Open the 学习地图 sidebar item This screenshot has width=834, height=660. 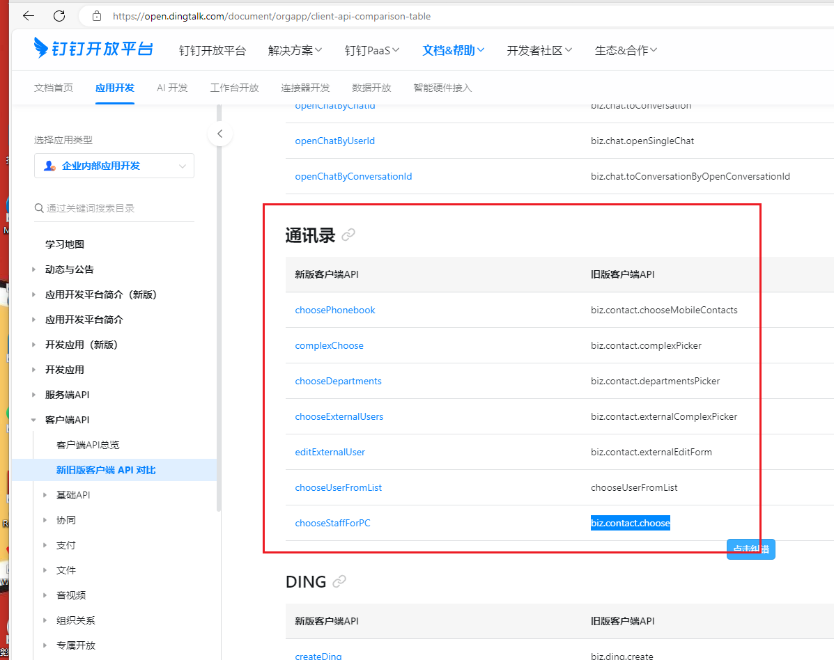pyautogui.click(x=64, y=244)
